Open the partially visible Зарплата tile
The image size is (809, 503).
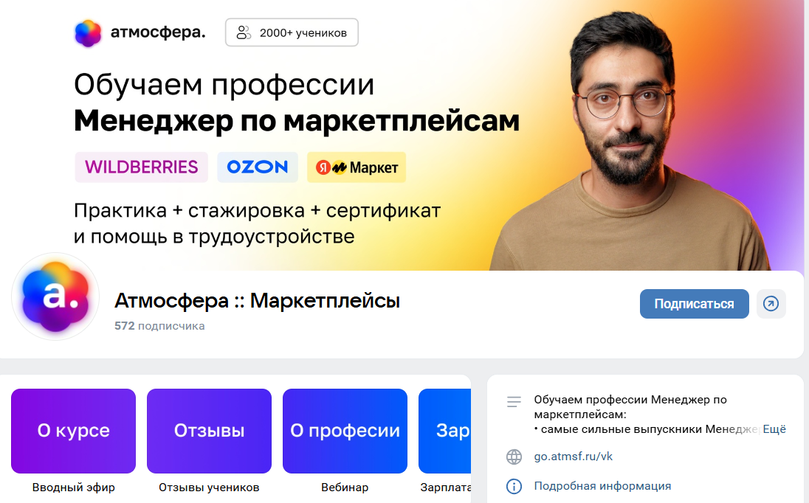[445, 431]
